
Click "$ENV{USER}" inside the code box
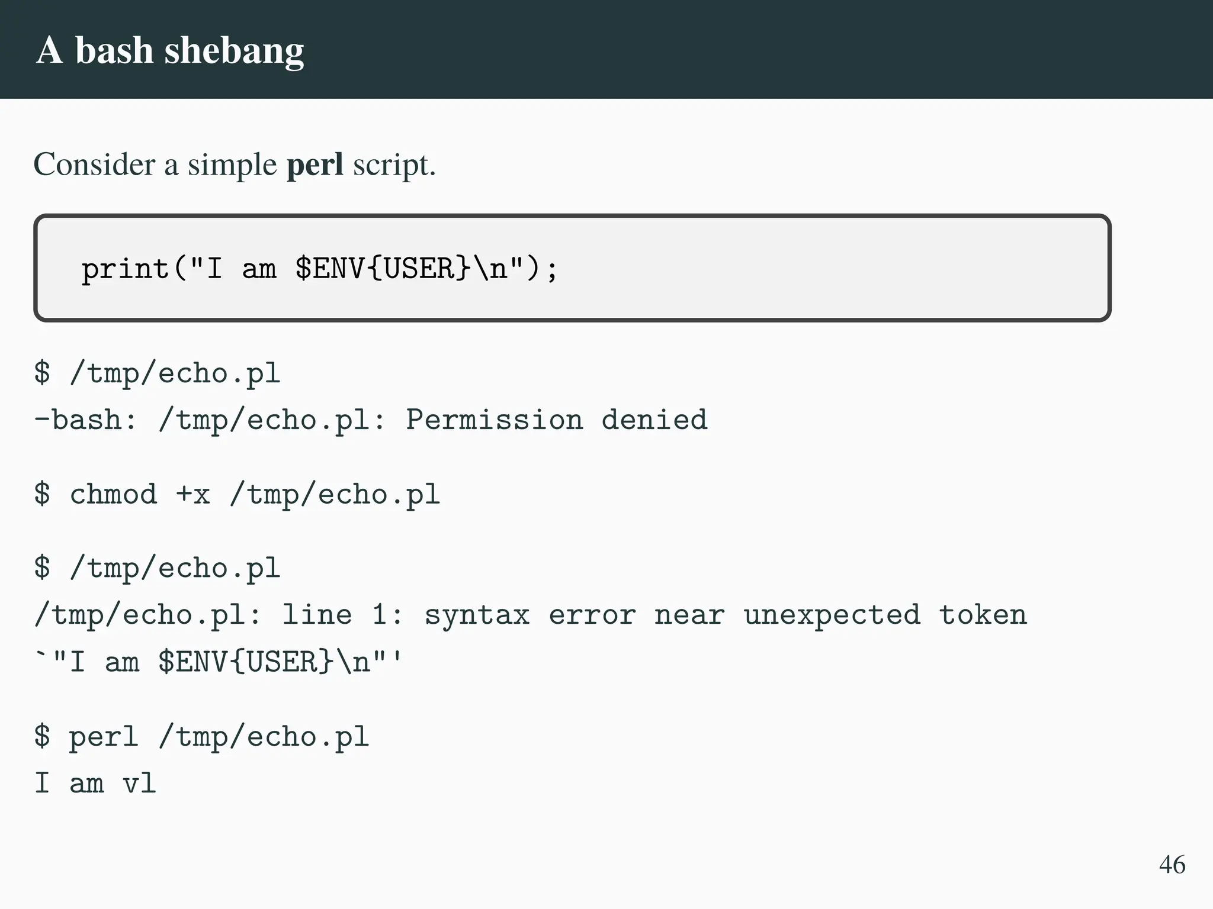point(383,268)
